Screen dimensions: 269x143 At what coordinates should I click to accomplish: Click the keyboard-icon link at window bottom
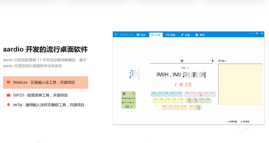(232, 122)
